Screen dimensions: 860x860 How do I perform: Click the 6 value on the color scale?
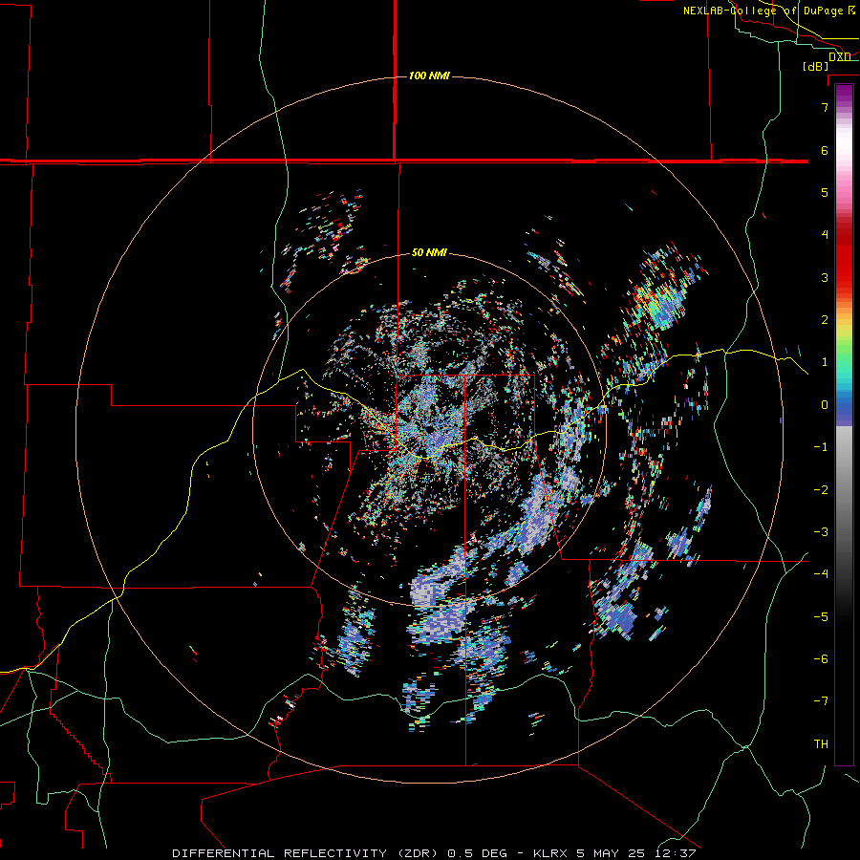[825, 150]
